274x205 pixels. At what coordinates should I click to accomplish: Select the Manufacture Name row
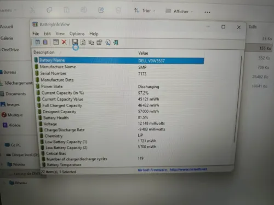119,67
